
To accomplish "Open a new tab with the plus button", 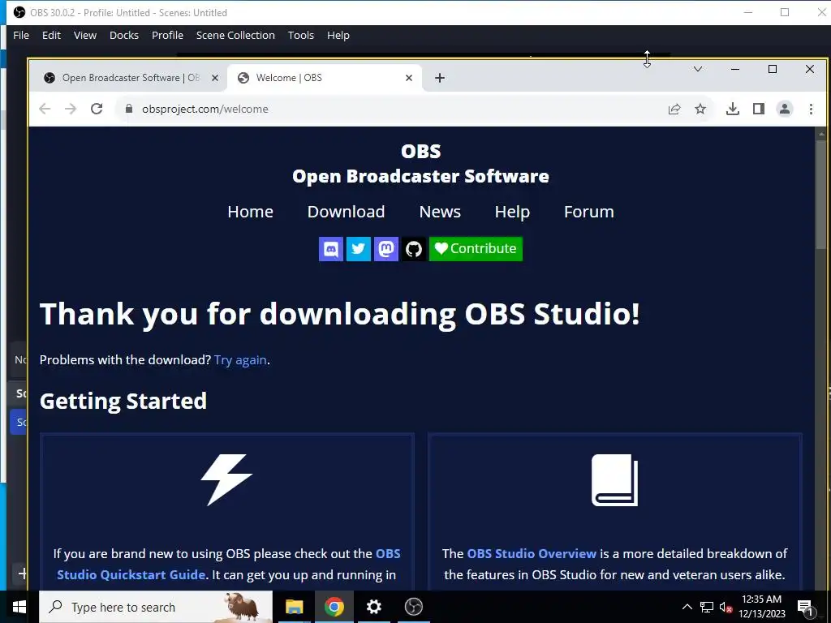I will tap(439, 78).
